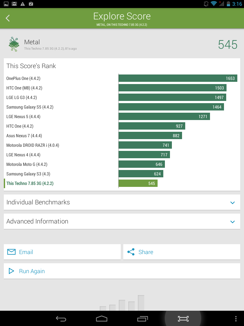Open the Email envelope icon

(x=11, y=252)
